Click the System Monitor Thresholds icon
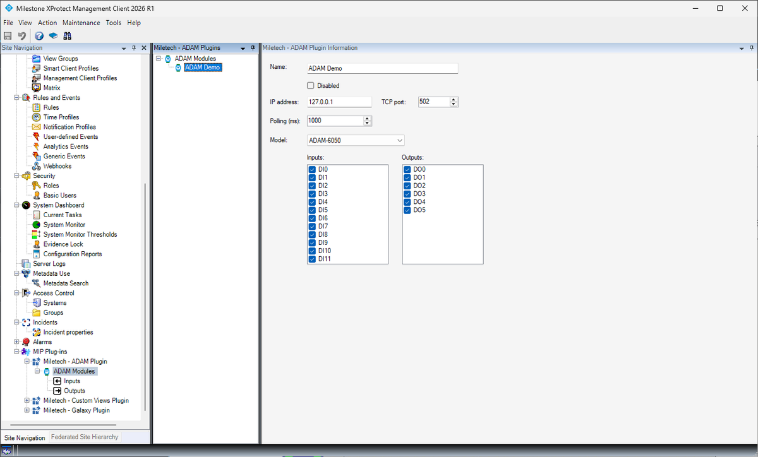The image size is (758, 457). coord(37,235)
